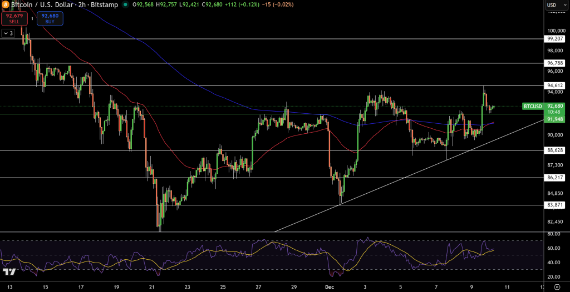Select the 86,217 price line label

(556, 178)
